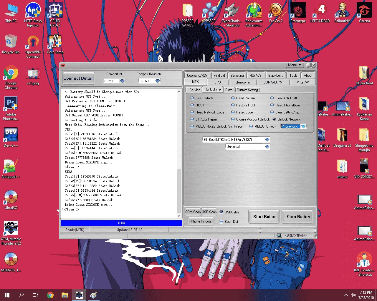Open the Bookworm Adventures desktop icon
The image size is (377, 301).
pos(254,15)
